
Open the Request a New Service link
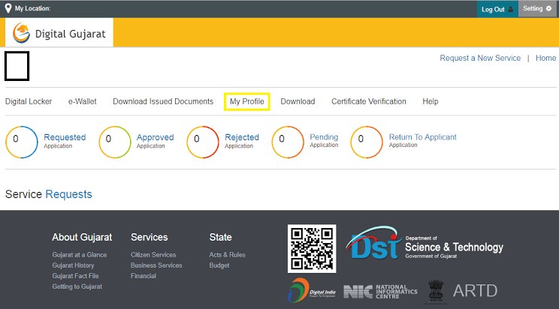[480, 58]
